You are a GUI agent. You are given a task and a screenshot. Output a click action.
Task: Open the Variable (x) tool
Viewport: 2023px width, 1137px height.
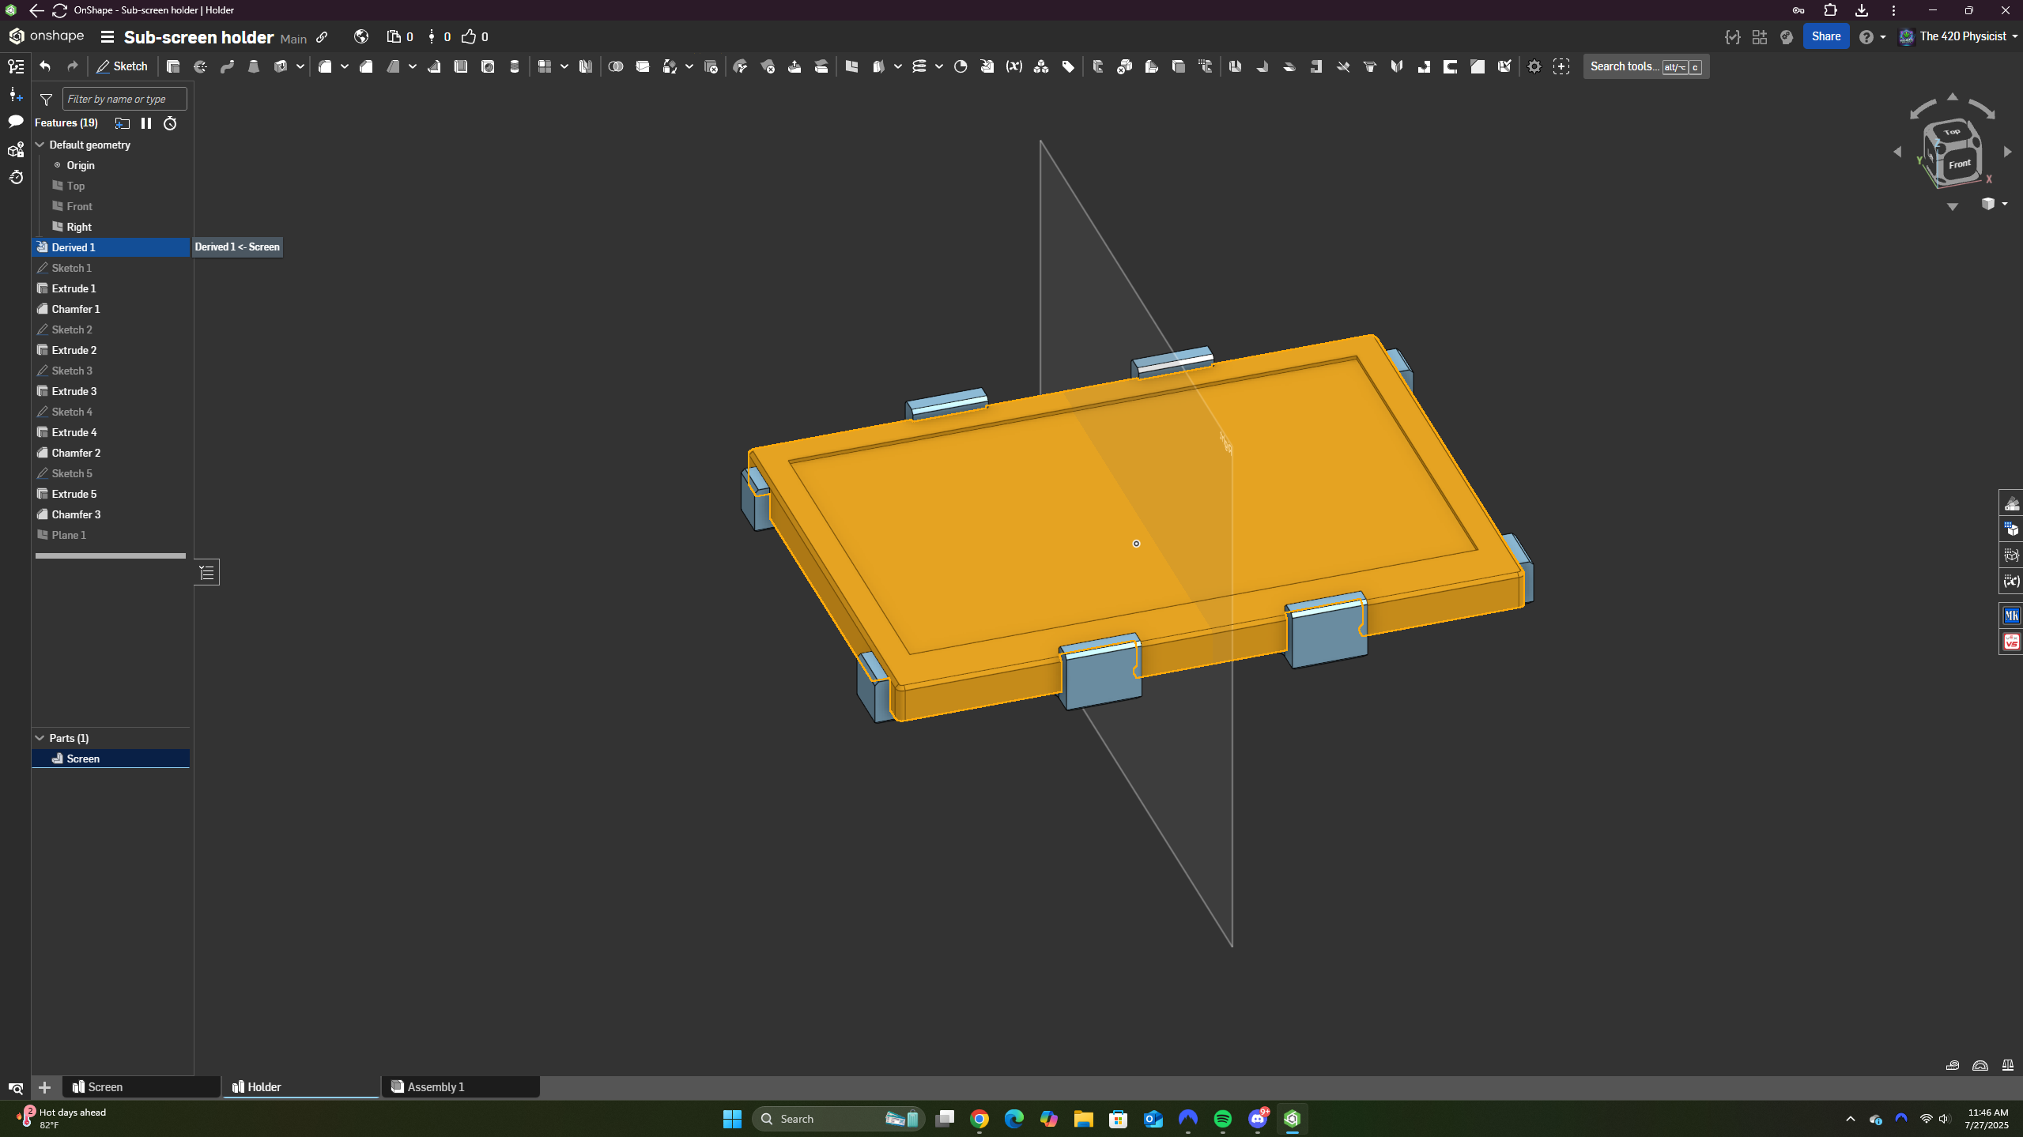pos(1014,66)
